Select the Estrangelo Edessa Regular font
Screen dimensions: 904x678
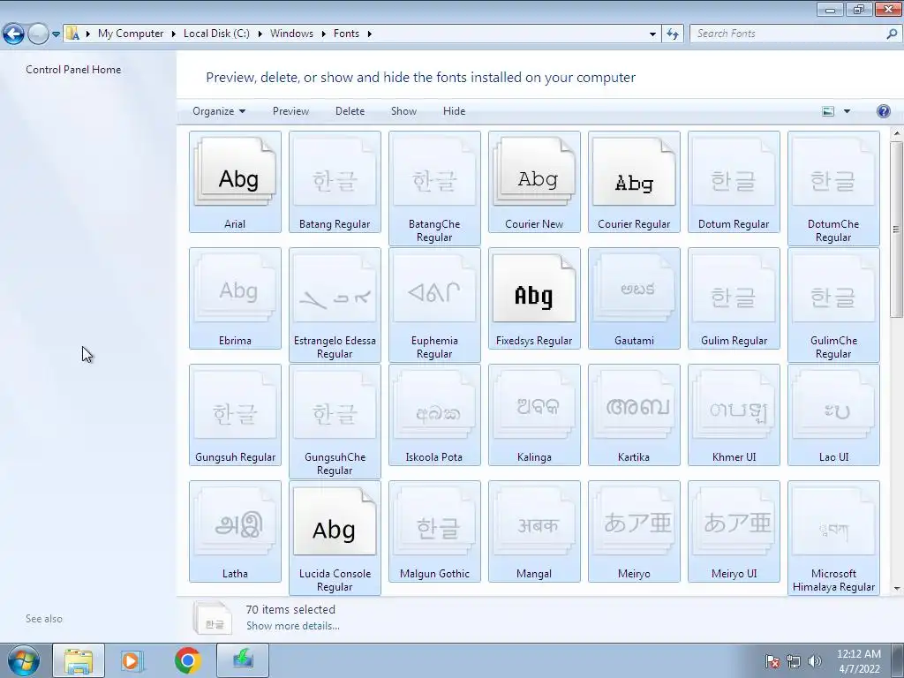click(x=335, y=305)
